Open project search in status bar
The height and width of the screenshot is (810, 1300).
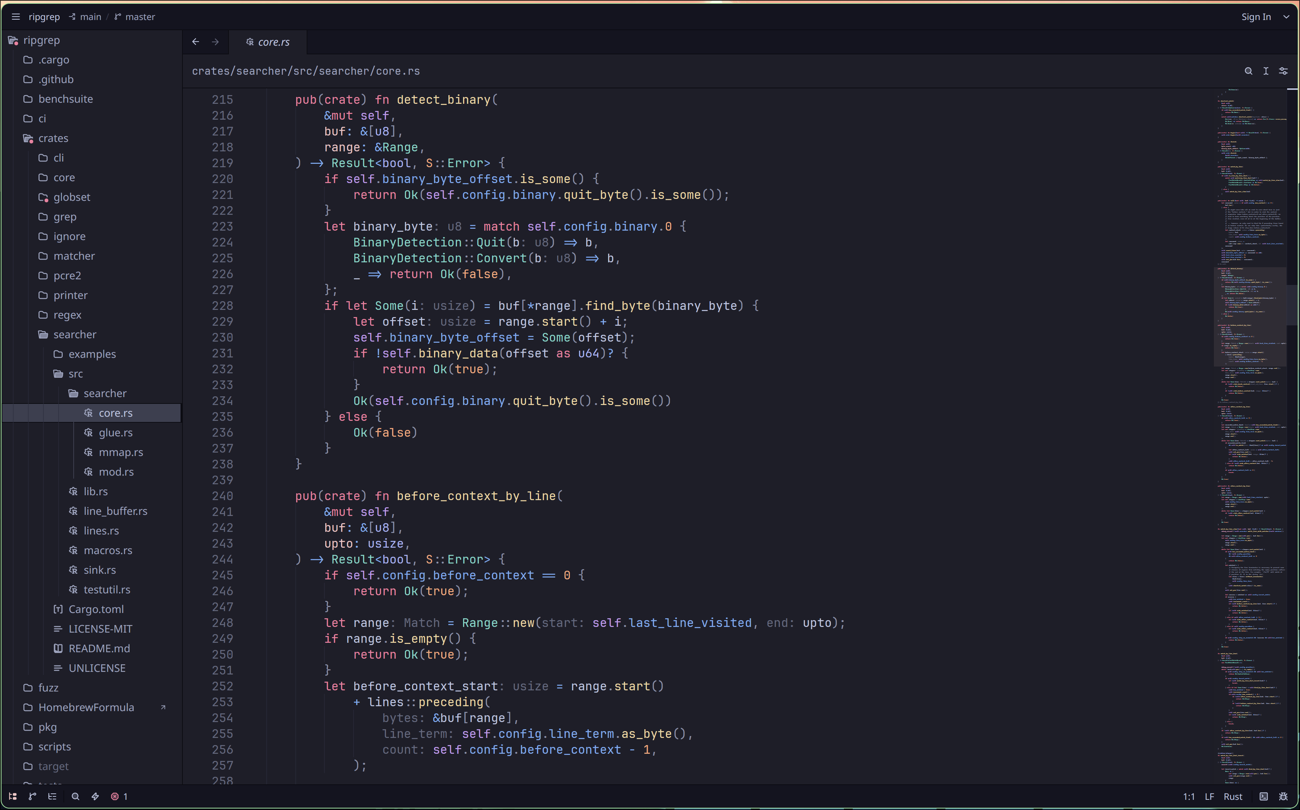(x=76, y=796)
